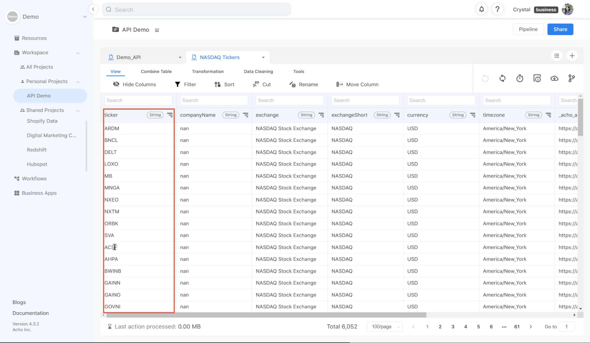Click the refresh sync icon

[x=502, y=78]
